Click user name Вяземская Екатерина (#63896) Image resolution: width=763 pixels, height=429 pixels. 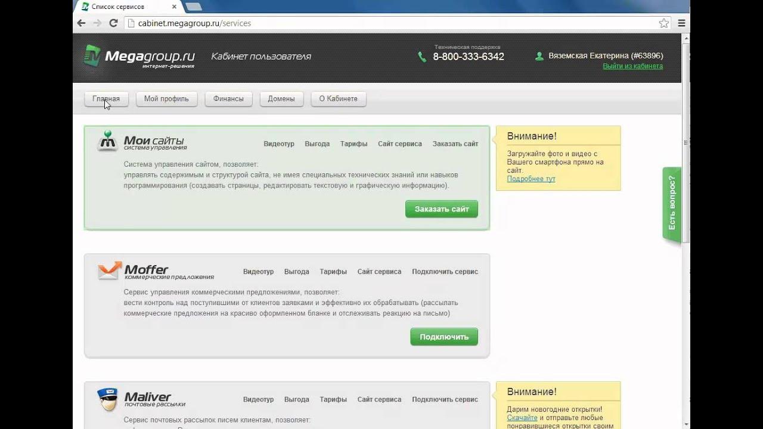[606, 56]
